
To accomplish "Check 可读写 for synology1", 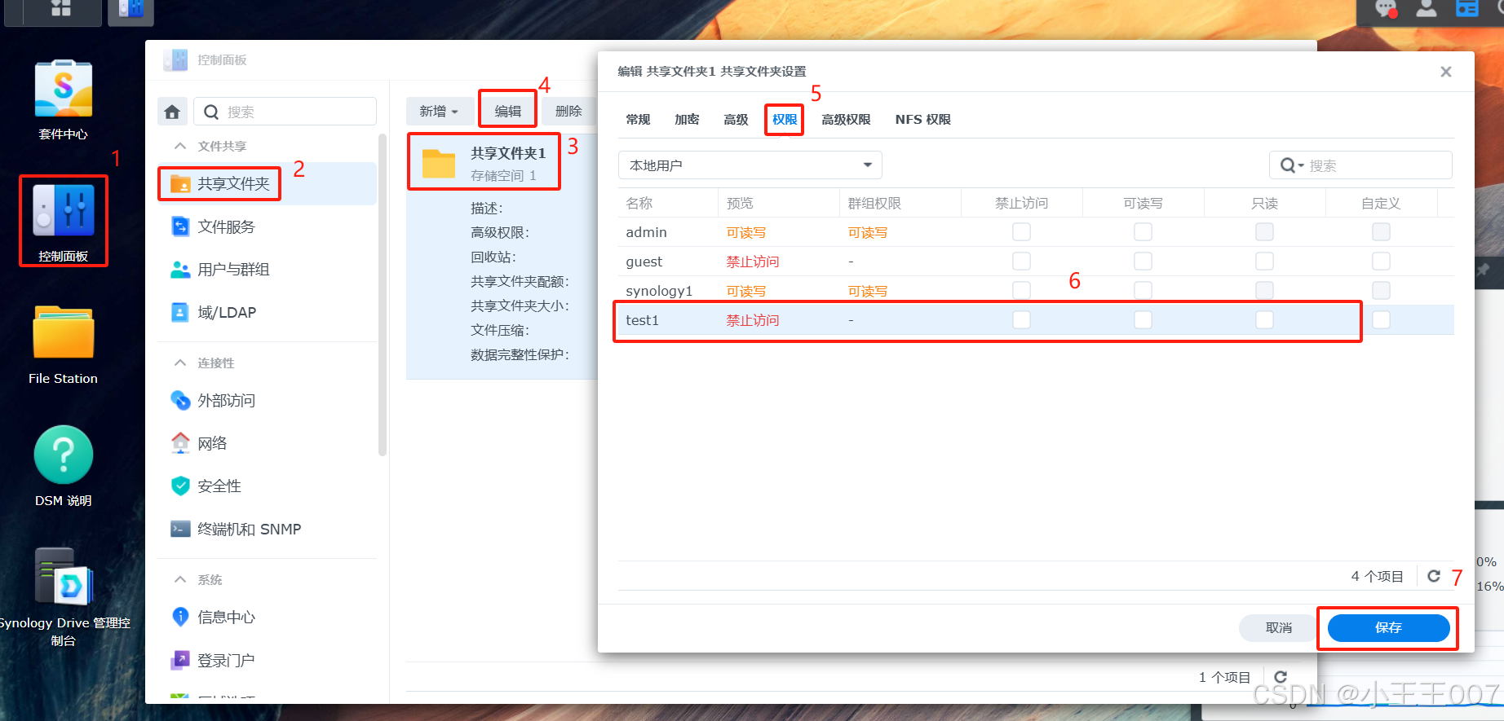I will 1143,291.
